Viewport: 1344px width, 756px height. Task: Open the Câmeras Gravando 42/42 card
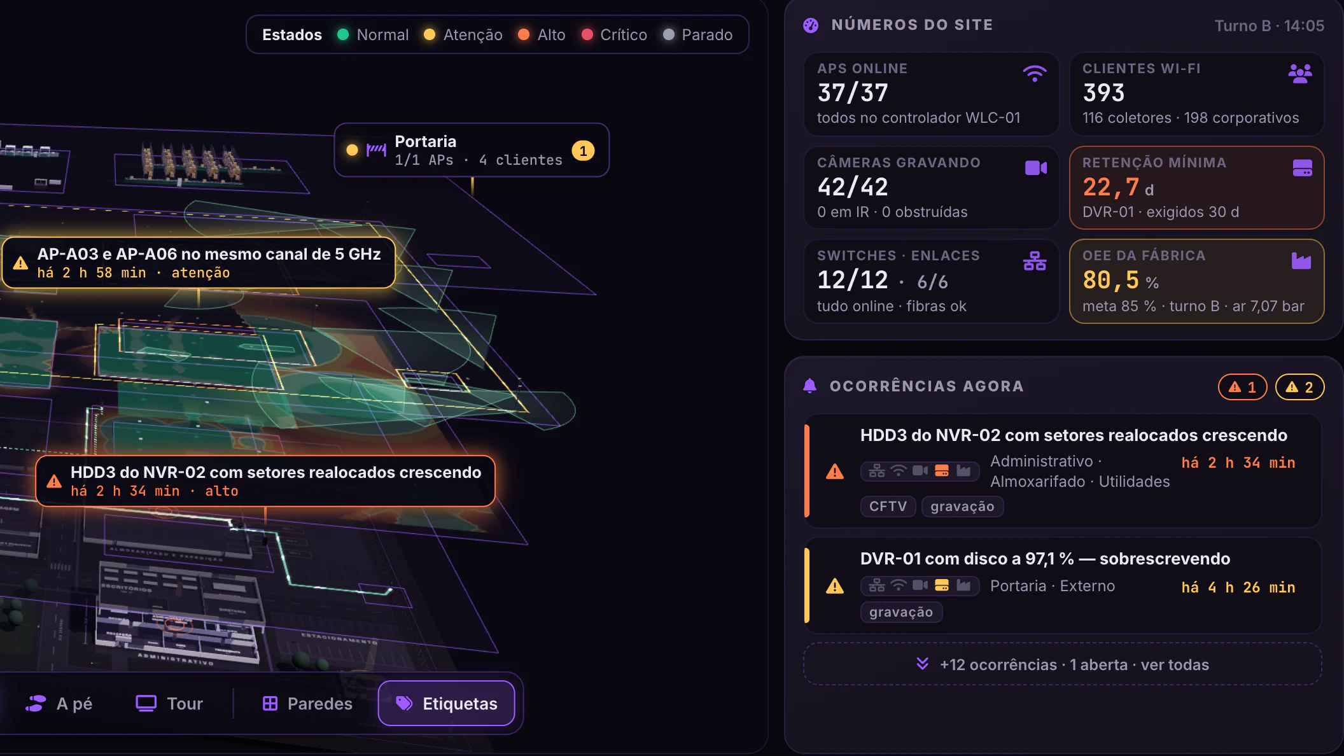point(931,188)
